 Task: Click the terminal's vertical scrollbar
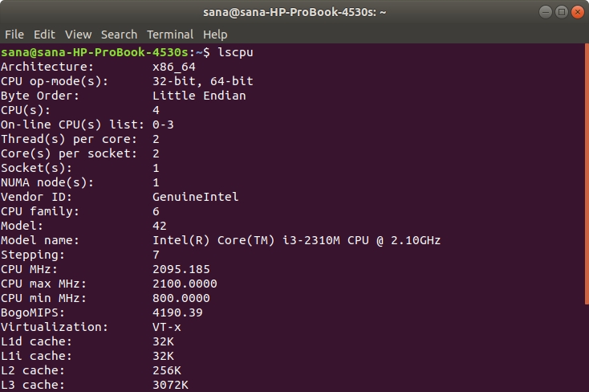[x=586, y=217]
